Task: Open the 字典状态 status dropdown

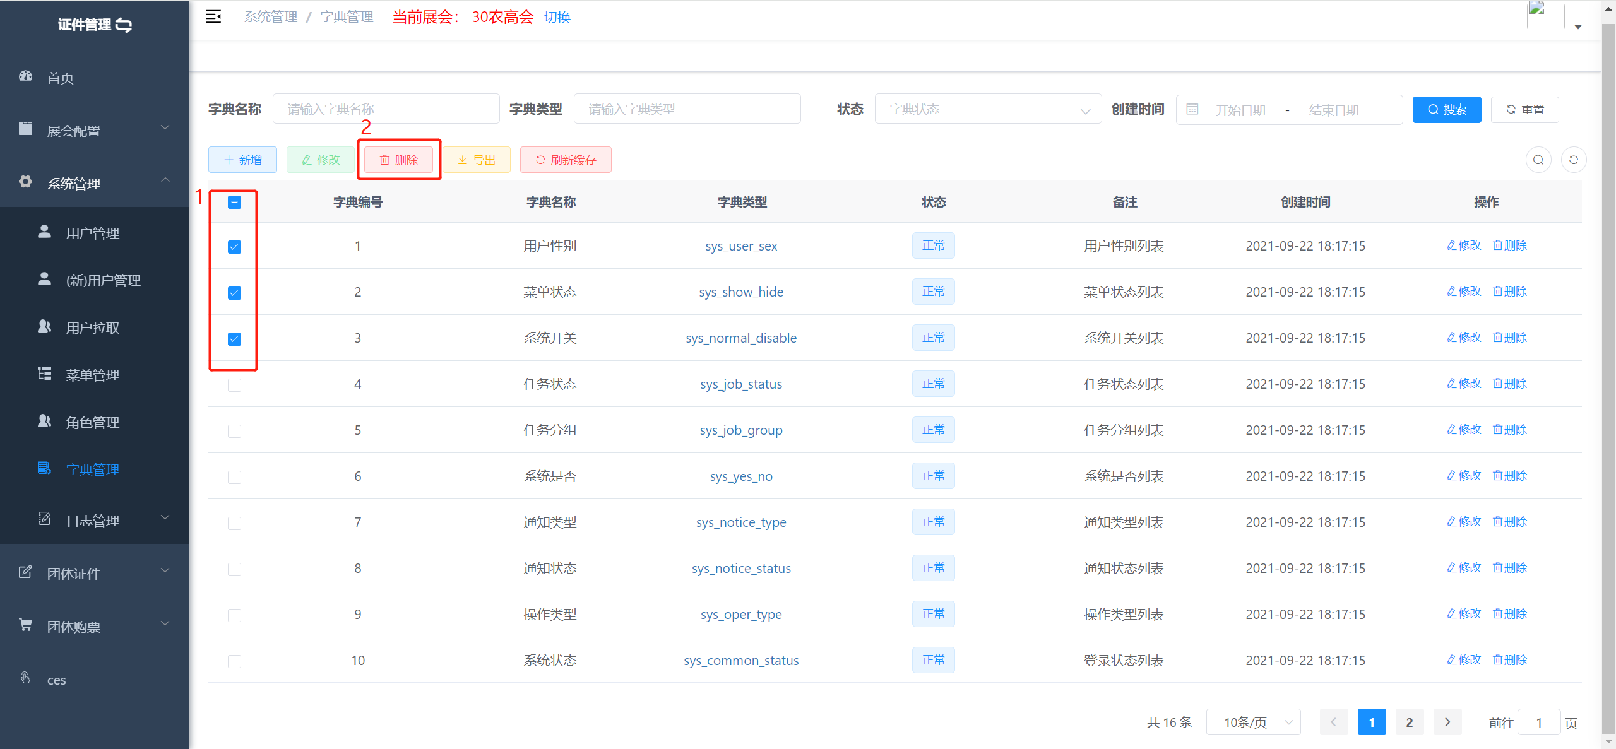Action: click(988, 109)
